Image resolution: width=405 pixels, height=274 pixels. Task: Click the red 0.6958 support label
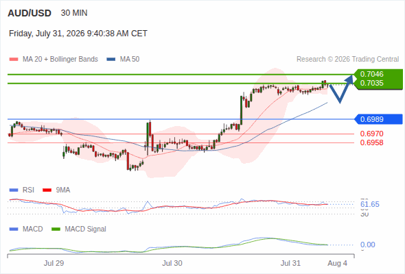(x=371, y=142)
